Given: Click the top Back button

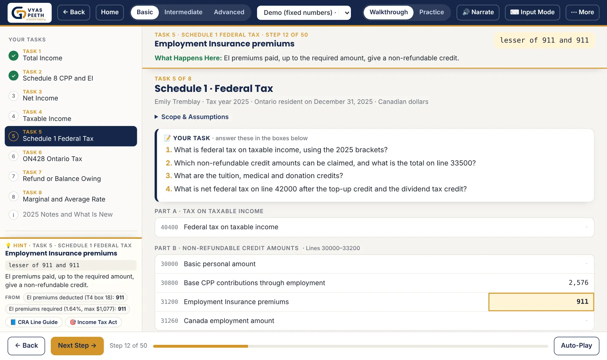Looking at the screenshot, I should [x=74, y=12].
